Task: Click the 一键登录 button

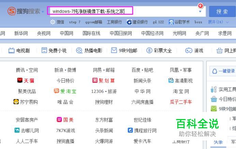Action: tap(223, 71)
